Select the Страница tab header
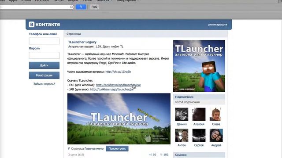The image size is (282, 158). click(x=74, y=34)
